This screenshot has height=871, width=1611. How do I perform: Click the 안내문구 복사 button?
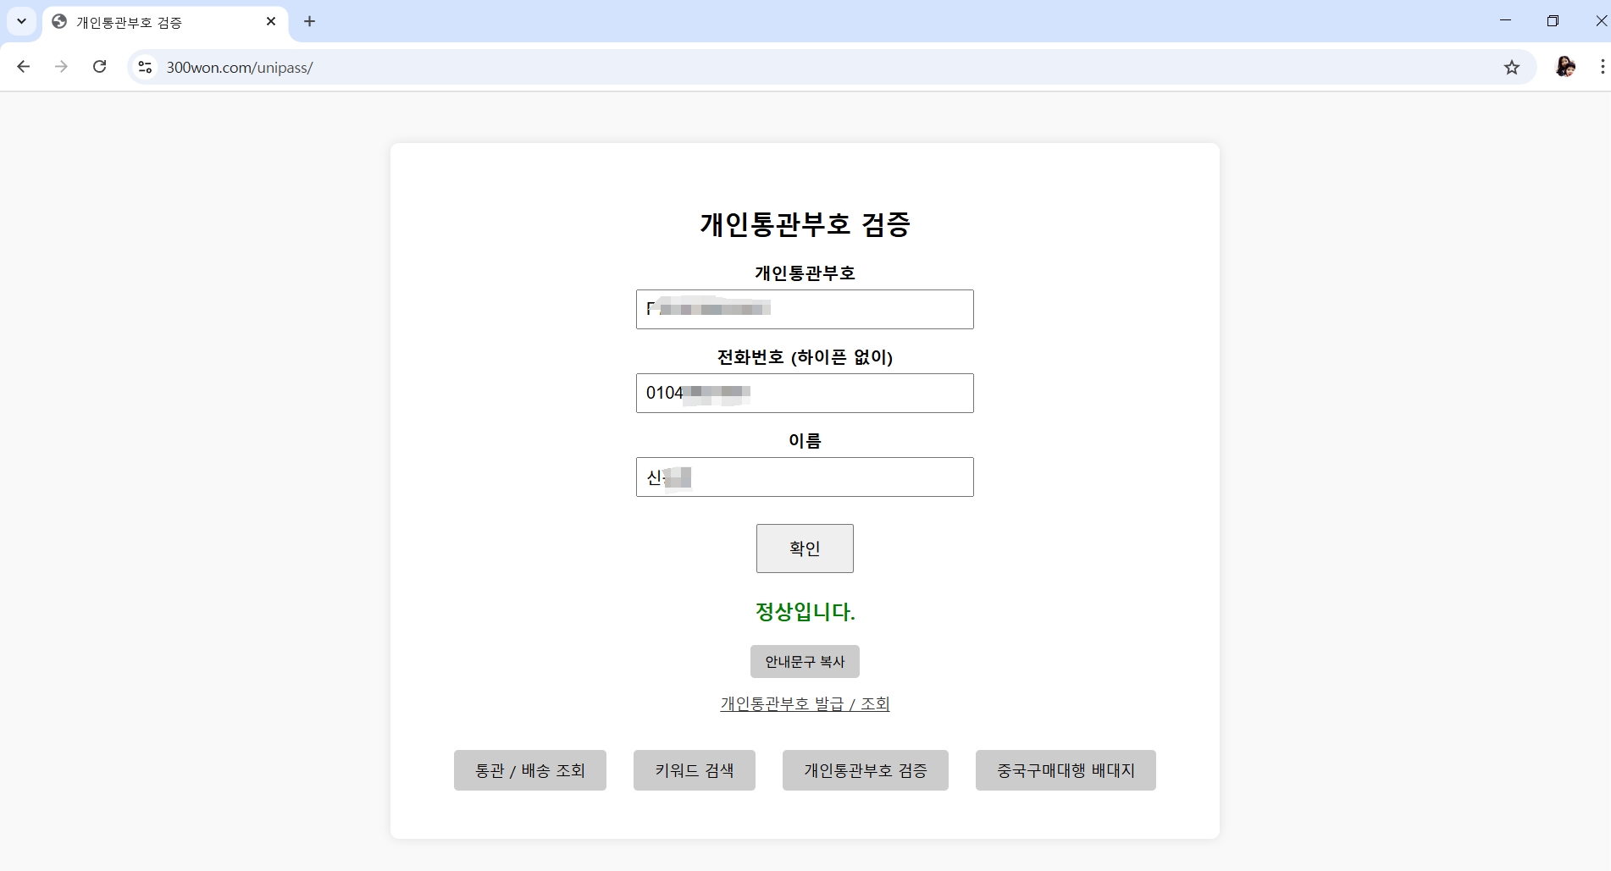tap(805, 662)
